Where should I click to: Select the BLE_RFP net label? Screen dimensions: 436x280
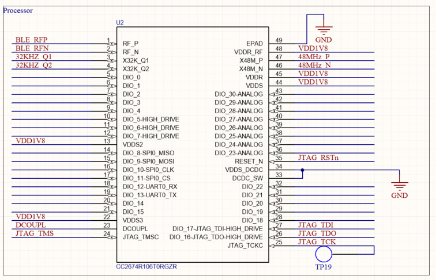31,40
